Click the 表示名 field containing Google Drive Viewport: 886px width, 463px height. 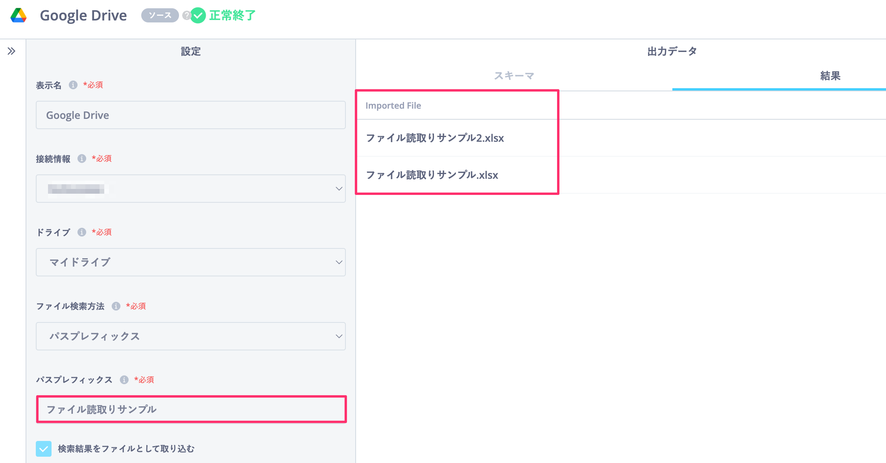coord(191,115)
